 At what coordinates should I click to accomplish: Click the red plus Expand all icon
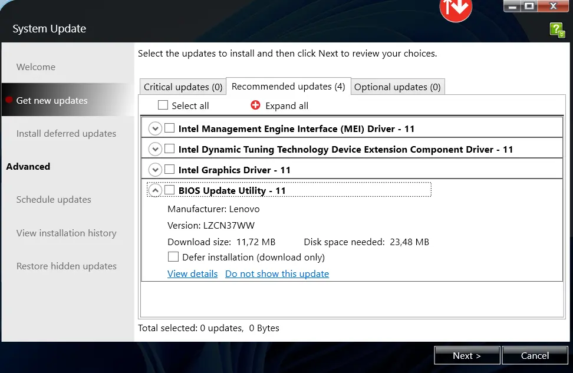(x=255, y=105)
